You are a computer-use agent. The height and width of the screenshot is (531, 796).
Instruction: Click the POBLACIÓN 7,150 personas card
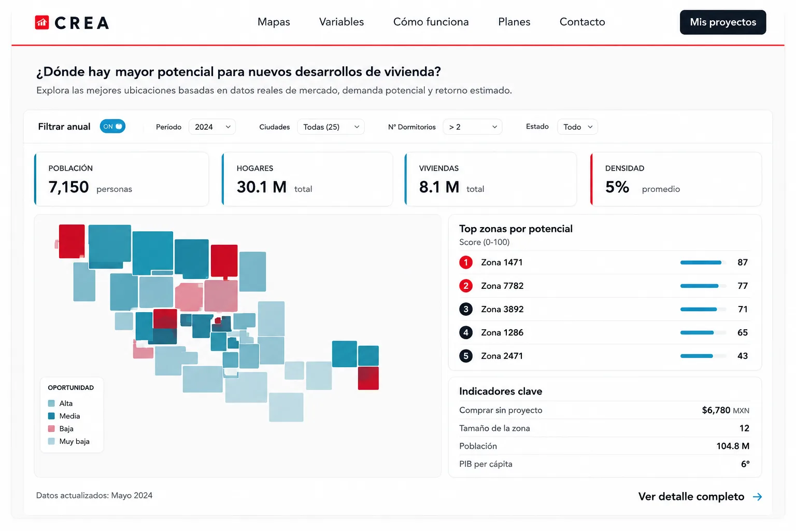tap(121, 179)
